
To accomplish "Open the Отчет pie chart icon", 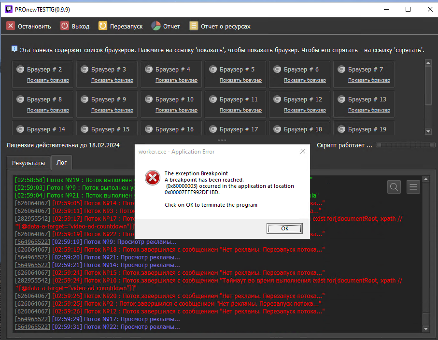I will (155, 26).
